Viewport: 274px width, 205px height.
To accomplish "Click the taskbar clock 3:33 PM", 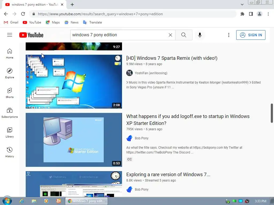I will pos(260,201).
